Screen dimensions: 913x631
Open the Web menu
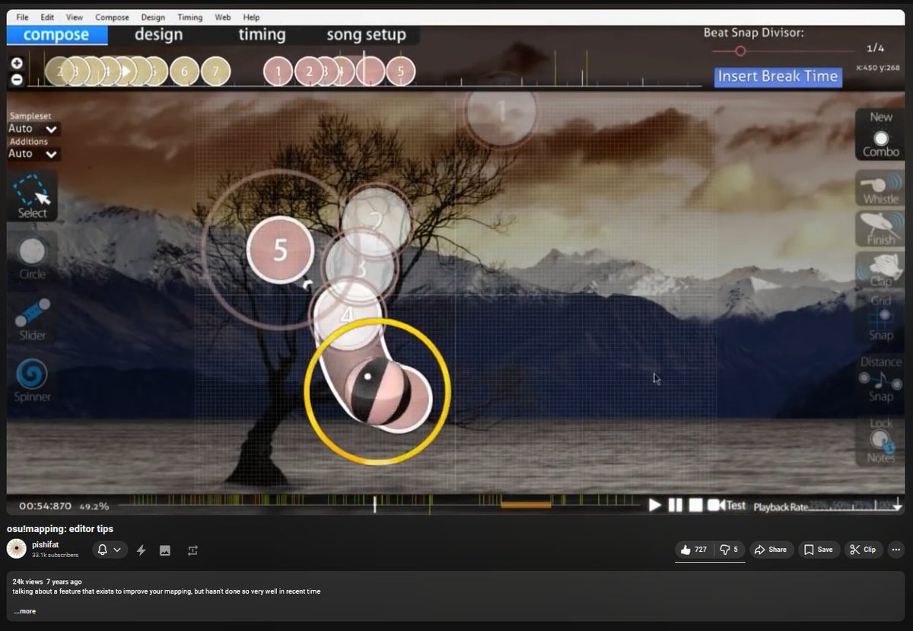[x=223, y=17]
